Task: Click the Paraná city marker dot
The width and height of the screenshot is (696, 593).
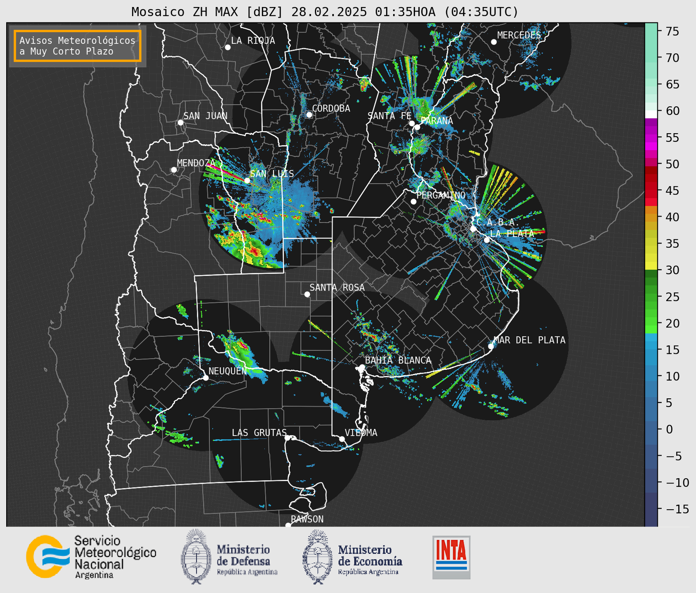Action: [x=417, y=127]
